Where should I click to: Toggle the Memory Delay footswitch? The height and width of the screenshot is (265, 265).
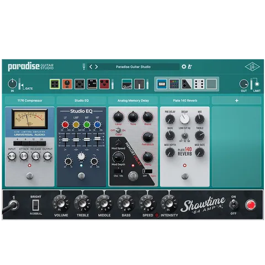pyautogui.click(x=133, y=176)
